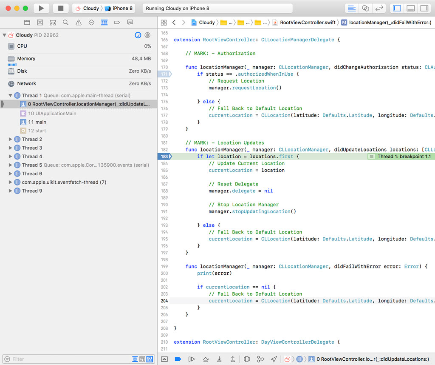Click the Simulate Location arrow icon

[x=274, y=359]
